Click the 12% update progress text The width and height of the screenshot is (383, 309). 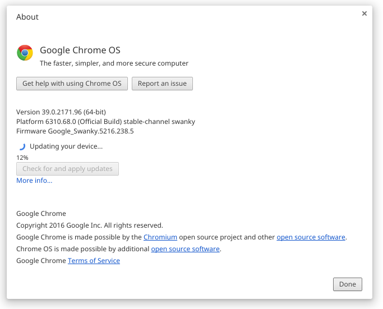22,158
